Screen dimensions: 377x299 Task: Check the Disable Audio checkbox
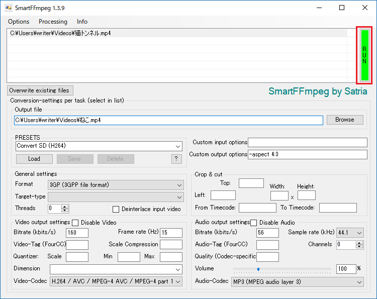(253, 223)
